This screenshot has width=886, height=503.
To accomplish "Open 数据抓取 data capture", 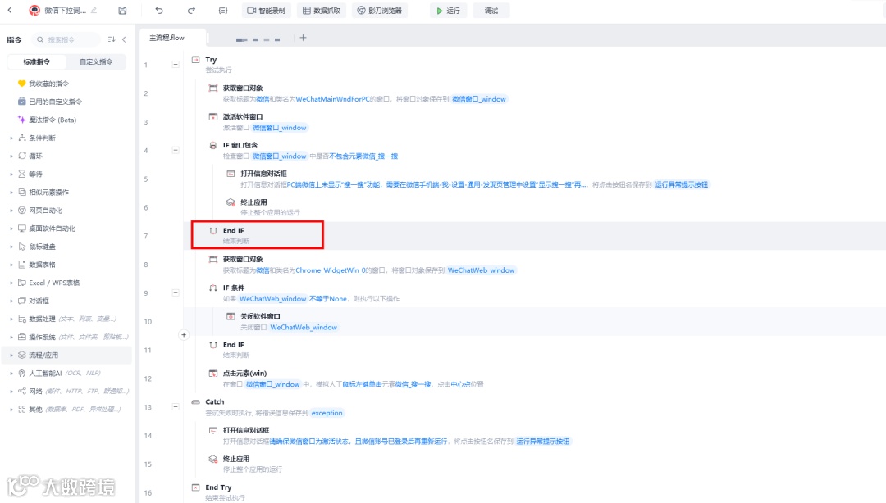I will 322,10.
